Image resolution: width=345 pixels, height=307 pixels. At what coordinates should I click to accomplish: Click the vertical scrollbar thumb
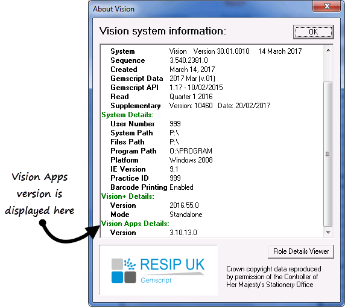pyautogui.click(x=328, y=154)
